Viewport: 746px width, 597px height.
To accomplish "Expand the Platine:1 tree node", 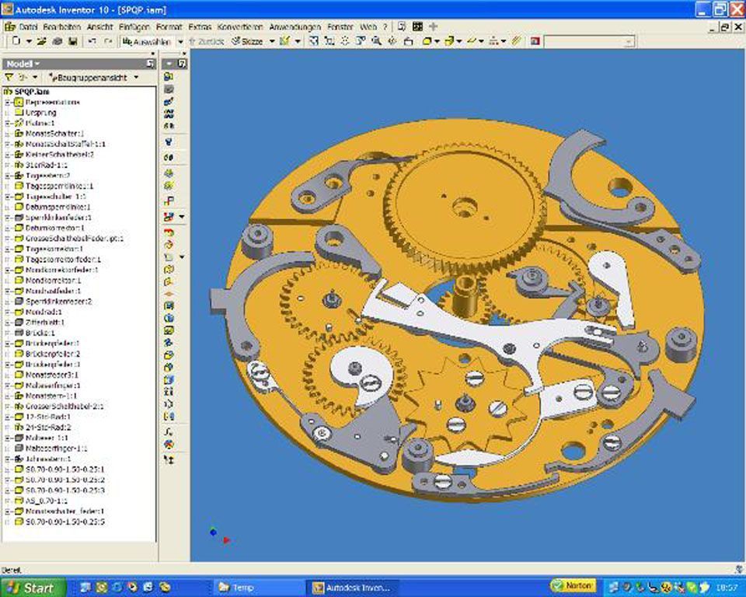I will click(8, 123).
